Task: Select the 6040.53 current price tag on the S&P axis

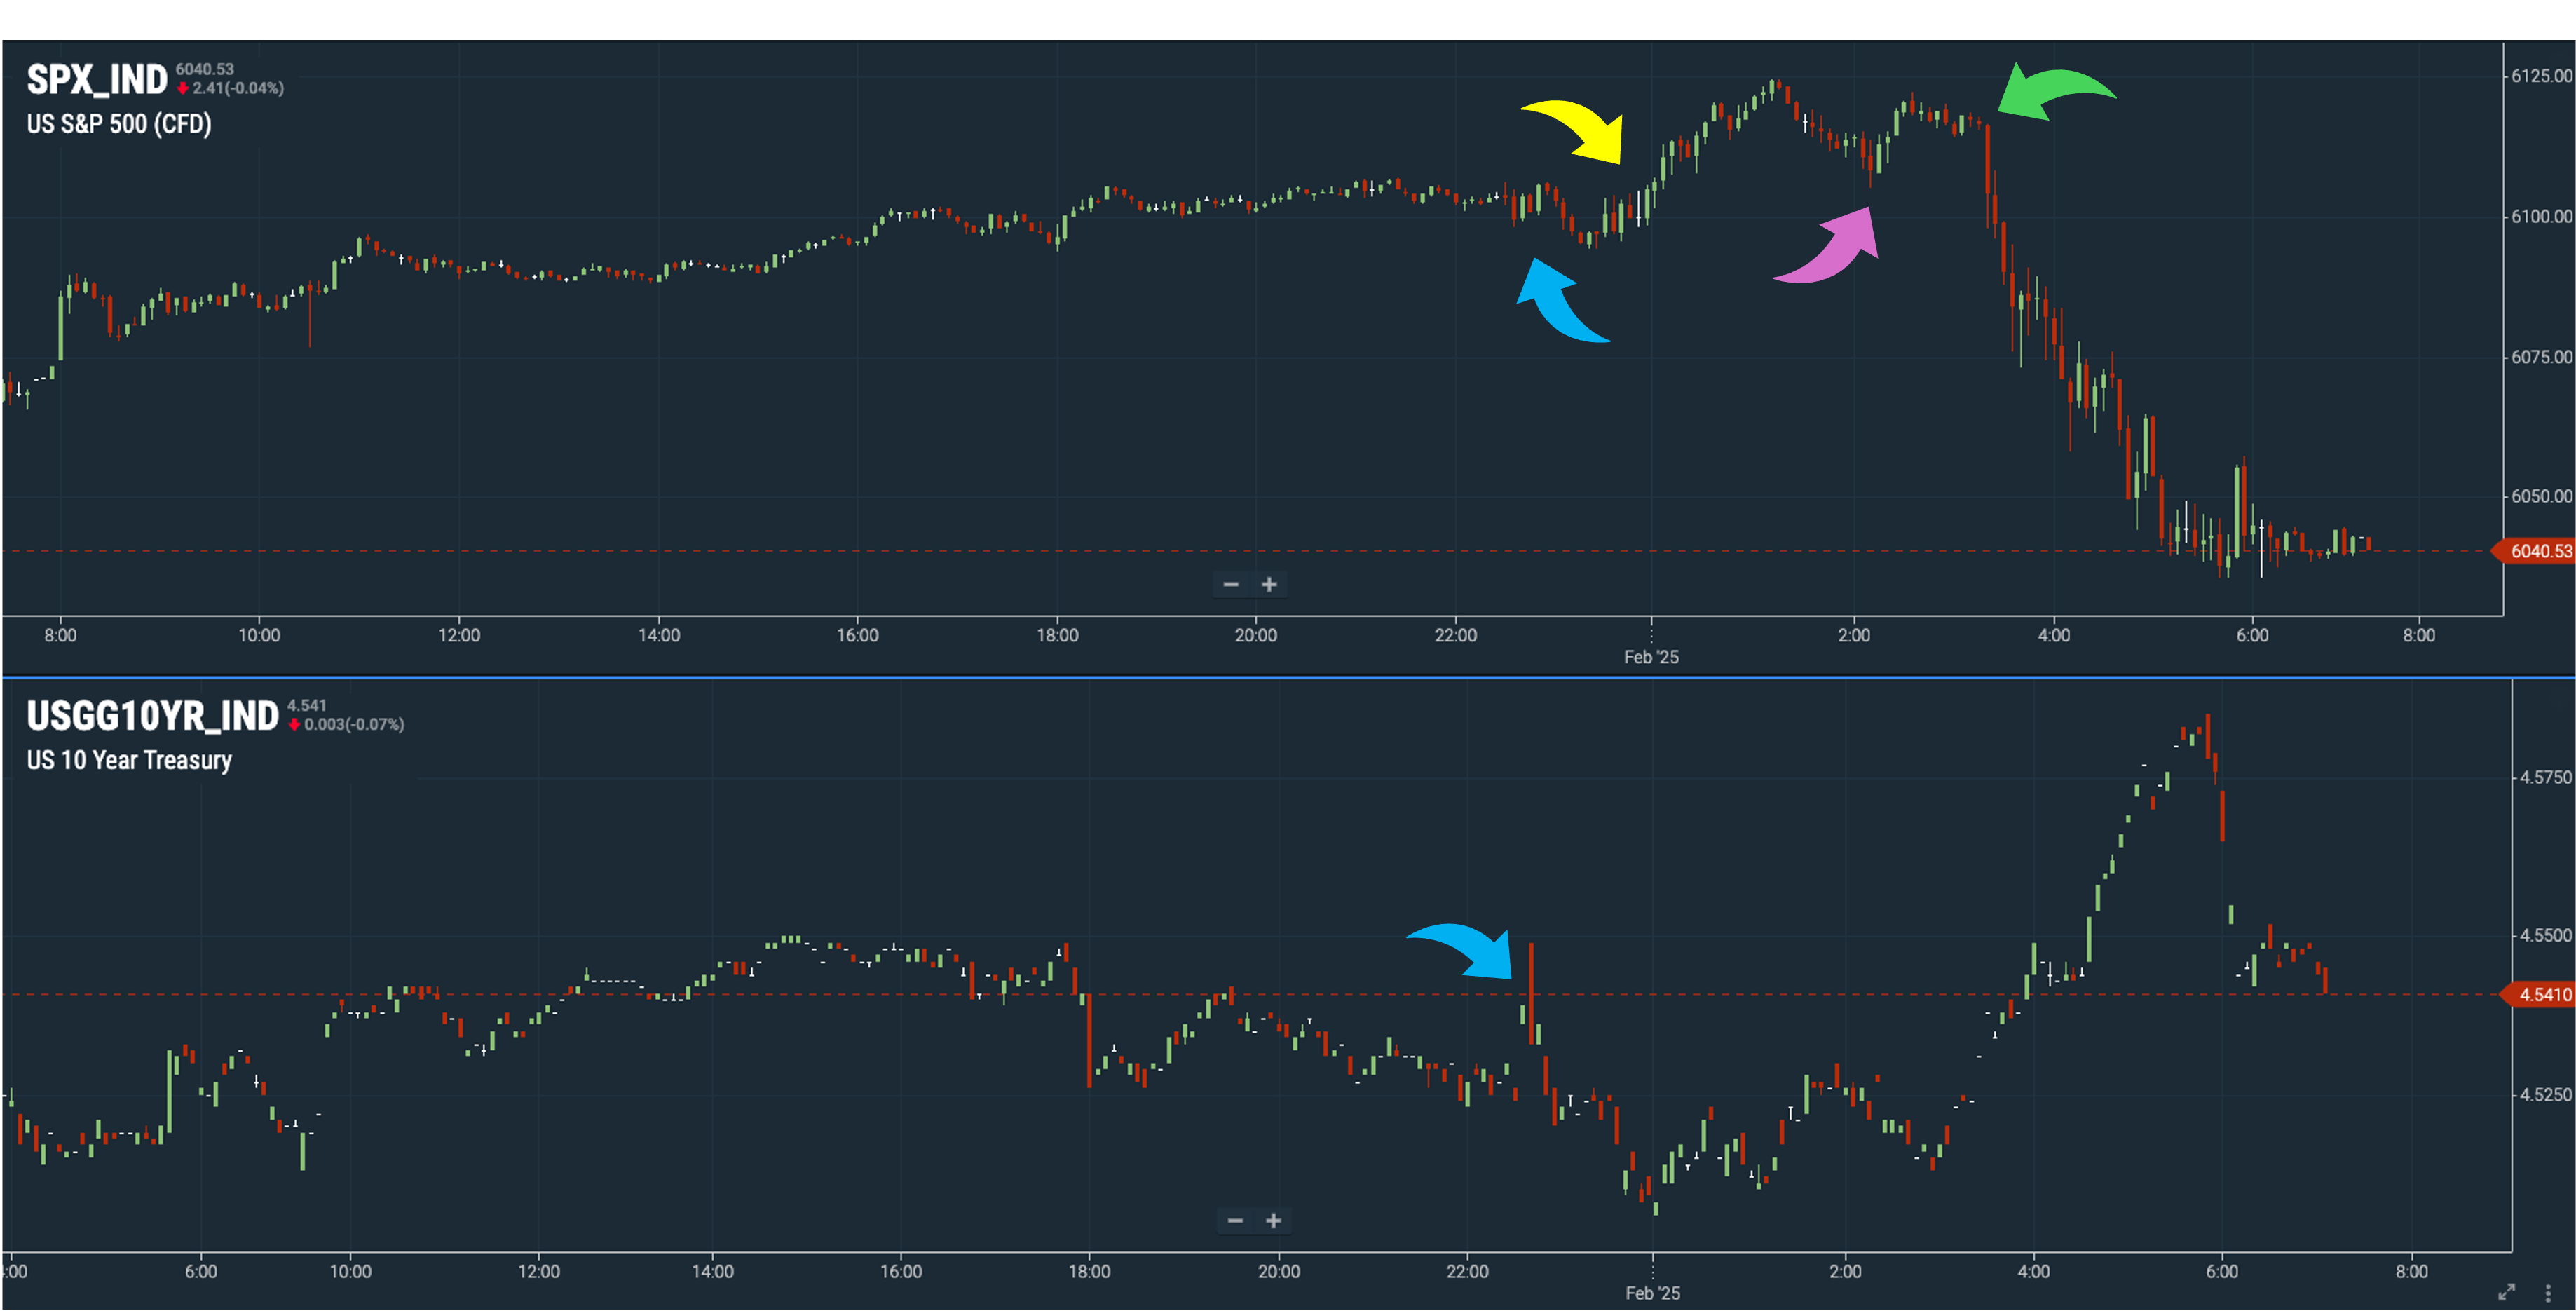Action: click(2535, 551)
